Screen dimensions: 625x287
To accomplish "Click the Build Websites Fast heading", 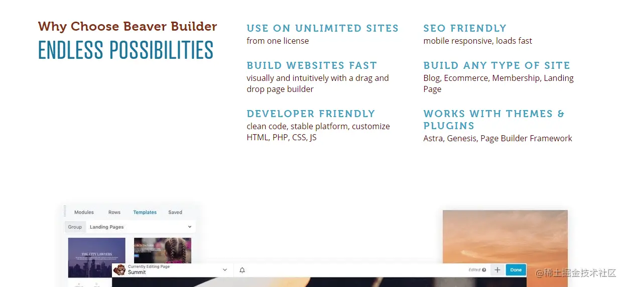I will [312, 65].
